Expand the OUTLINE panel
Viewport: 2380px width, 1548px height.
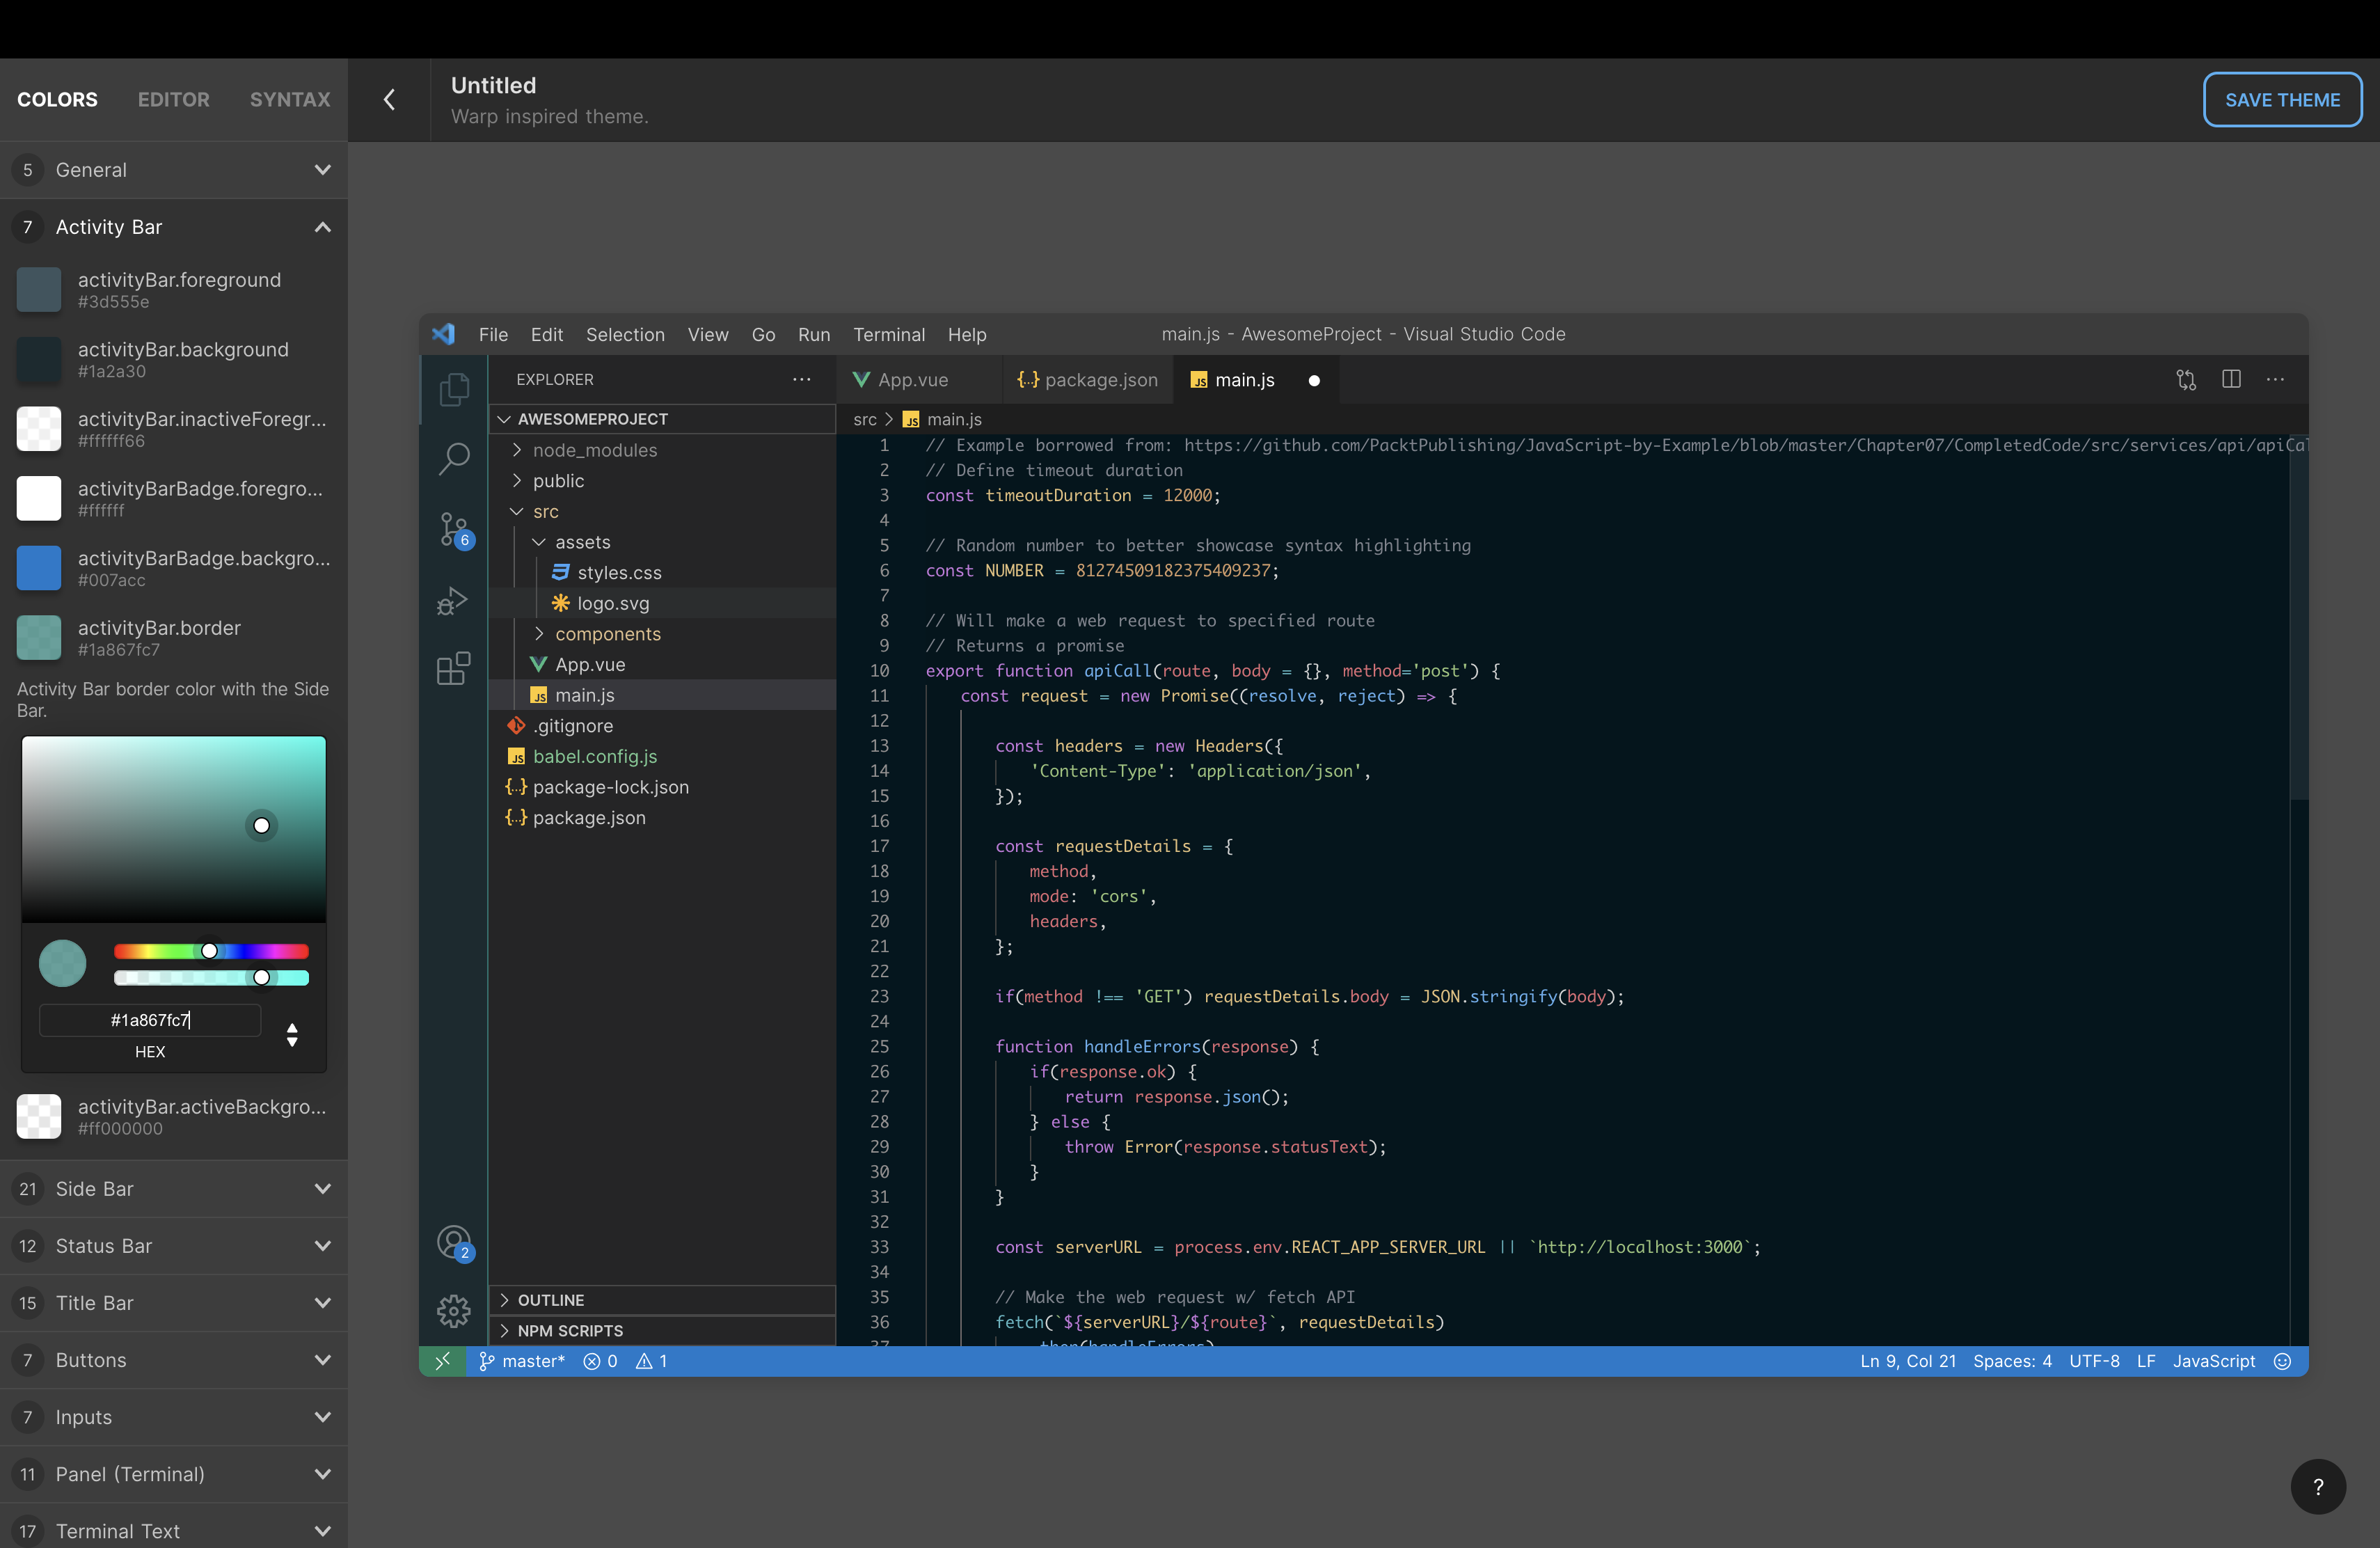coord(550,1299)
